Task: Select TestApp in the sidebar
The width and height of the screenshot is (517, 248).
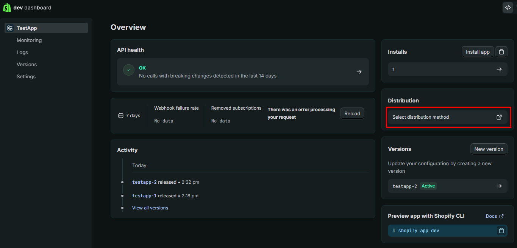Action: (x=46, y=28)
